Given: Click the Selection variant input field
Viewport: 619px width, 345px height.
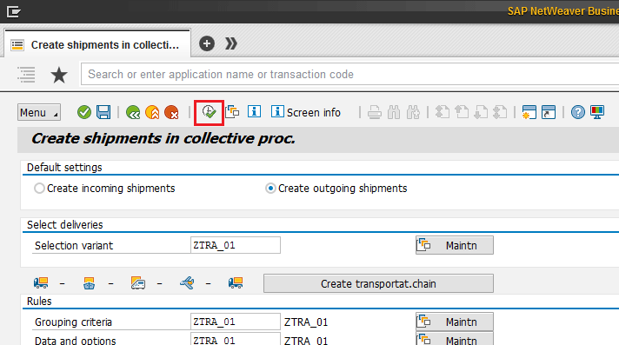Looking at the screenshot, I should click(x=236, y=245).
